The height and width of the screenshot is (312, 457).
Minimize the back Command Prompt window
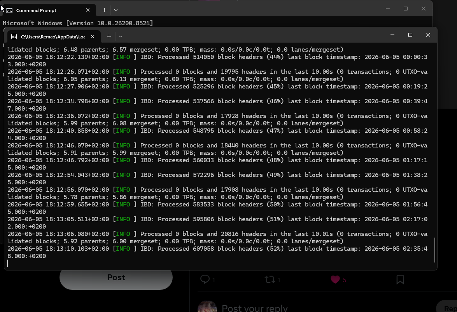tap(388, 9)
